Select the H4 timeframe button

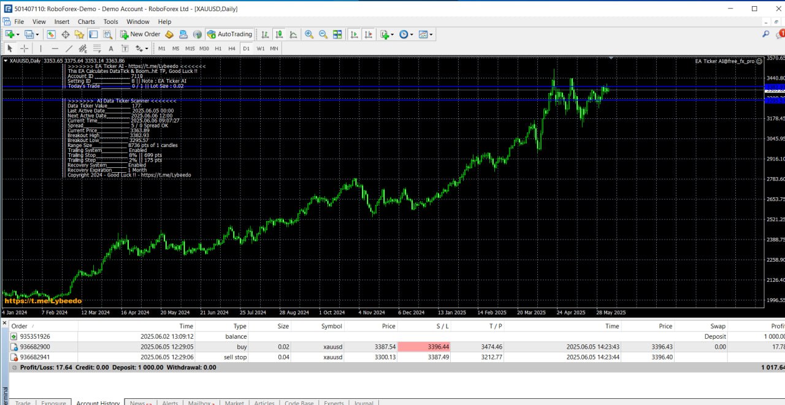[x=232, y=48]
